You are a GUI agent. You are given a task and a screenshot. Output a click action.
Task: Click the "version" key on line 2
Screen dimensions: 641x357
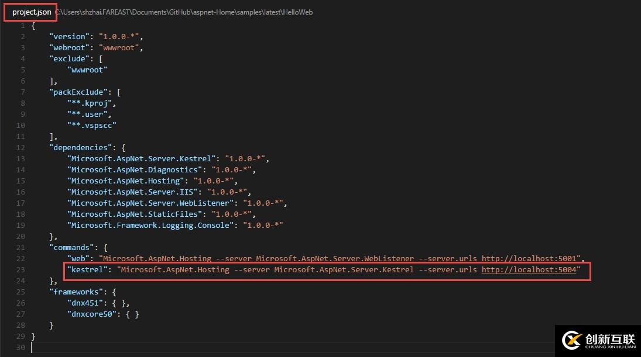click(x=70, y=37)
